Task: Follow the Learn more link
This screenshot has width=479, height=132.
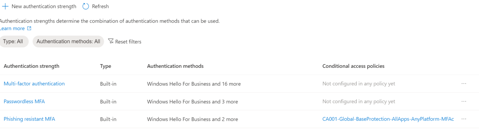Action: (x=12, y=29)
